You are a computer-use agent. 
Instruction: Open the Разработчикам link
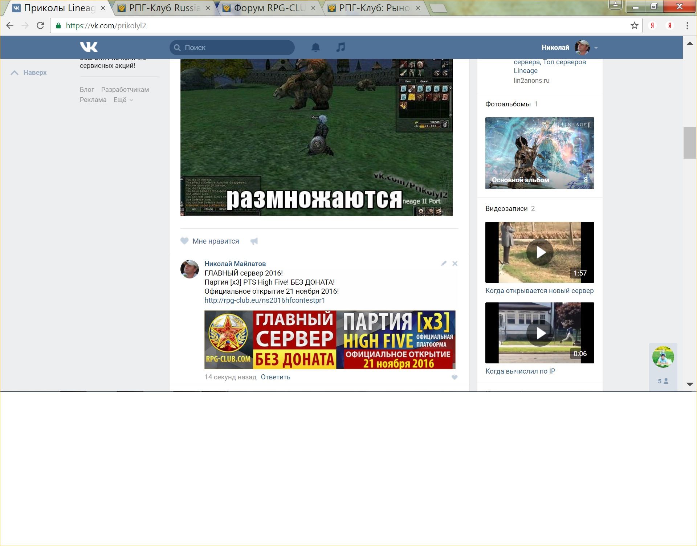coord(125,90)
